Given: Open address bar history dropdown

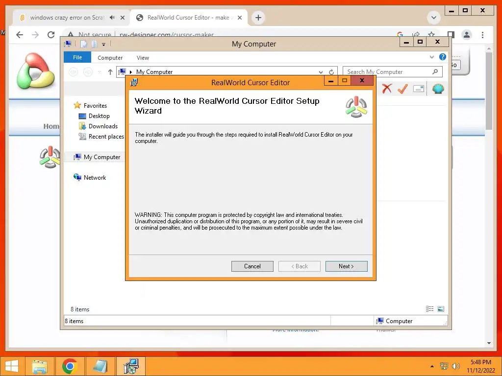Looking at the screenshot, I should coord(321,72).
